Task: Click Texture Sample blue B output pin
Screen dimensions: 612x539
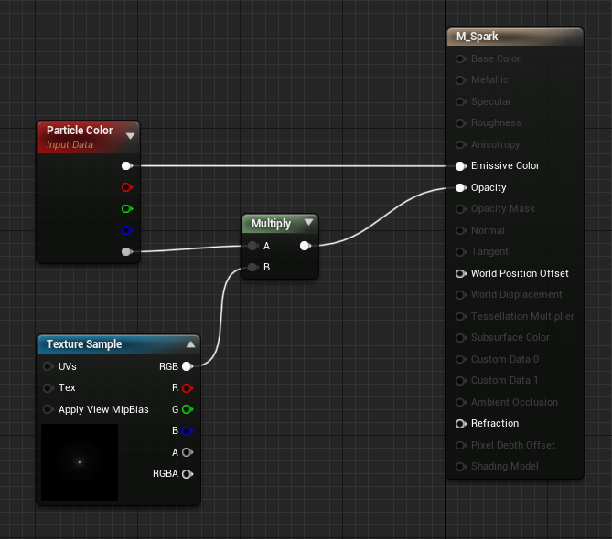Action: coord(188,431)
